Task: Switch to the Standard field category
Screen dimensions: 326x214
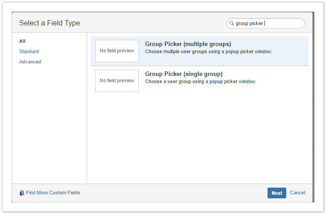Action: point(29,51)
